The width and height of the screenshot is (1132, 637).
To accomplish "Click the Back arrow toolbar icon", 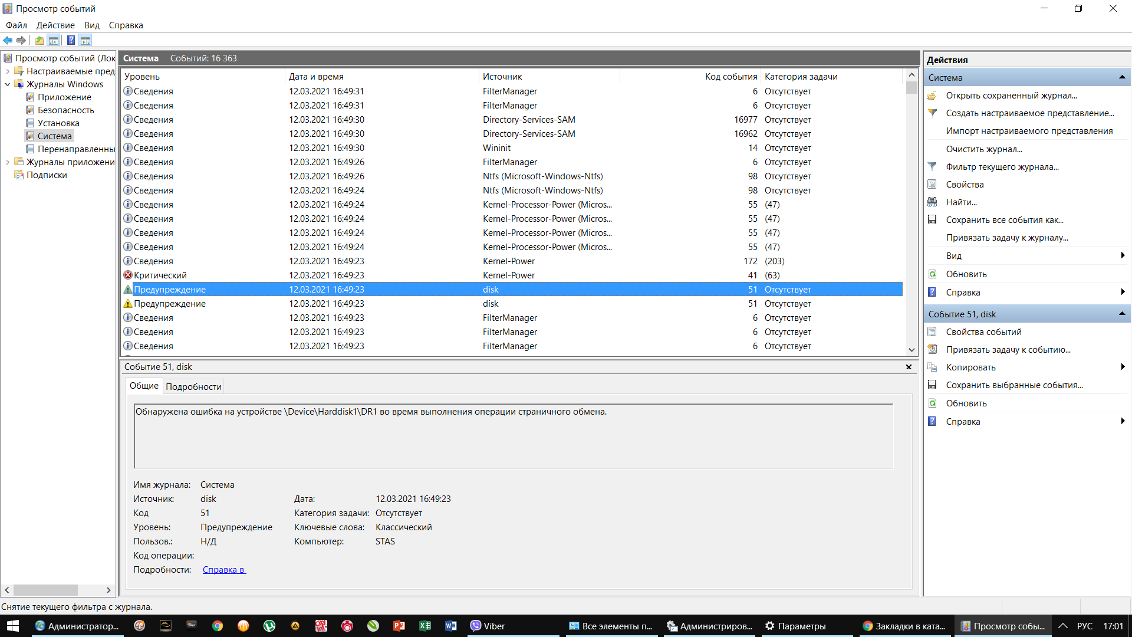I will 8,40.
